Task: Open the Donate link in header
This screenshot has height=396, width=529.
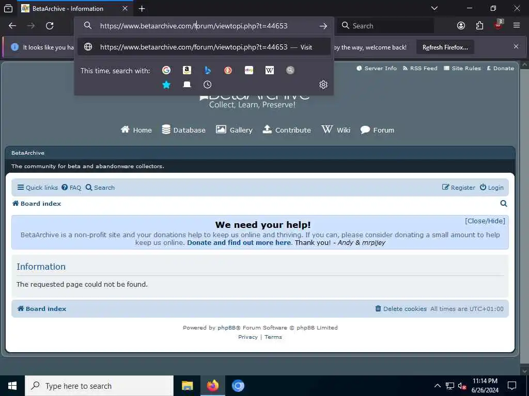Action: click(500, 69)
